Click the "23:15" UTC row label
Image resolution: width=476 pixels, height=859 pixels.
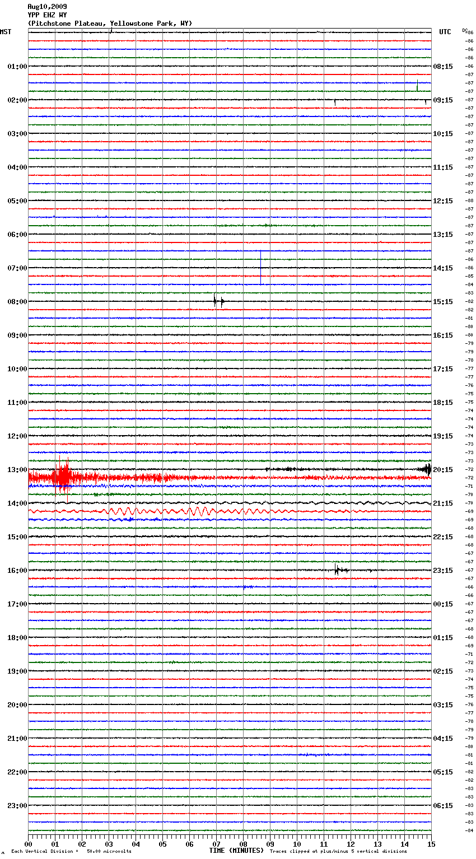(443, 571)
